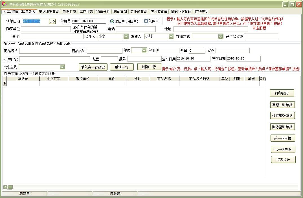Click the 商品名称 input field
303x198 pixels.
(105, 50)
